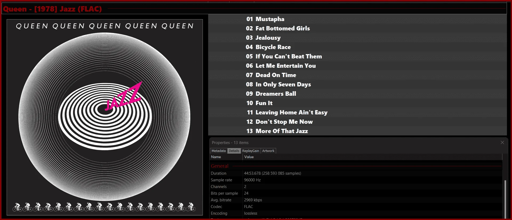The image size is (512, 220).
Task: Select track 07 Dead On Time
Action: tap(357, 75)
